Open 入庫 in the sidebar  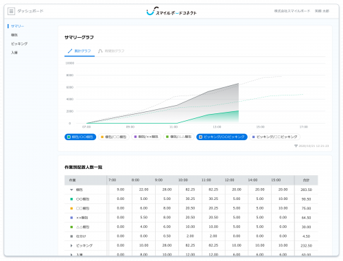[x=14, y=53]
